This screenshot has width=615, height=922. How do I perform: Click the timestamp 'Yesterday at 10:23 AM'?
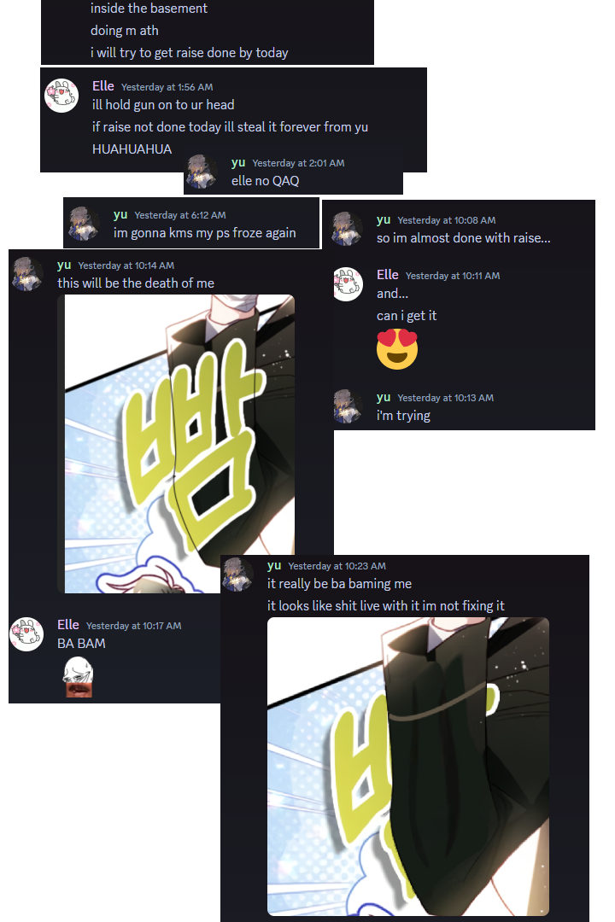click(x=337, y=566)
